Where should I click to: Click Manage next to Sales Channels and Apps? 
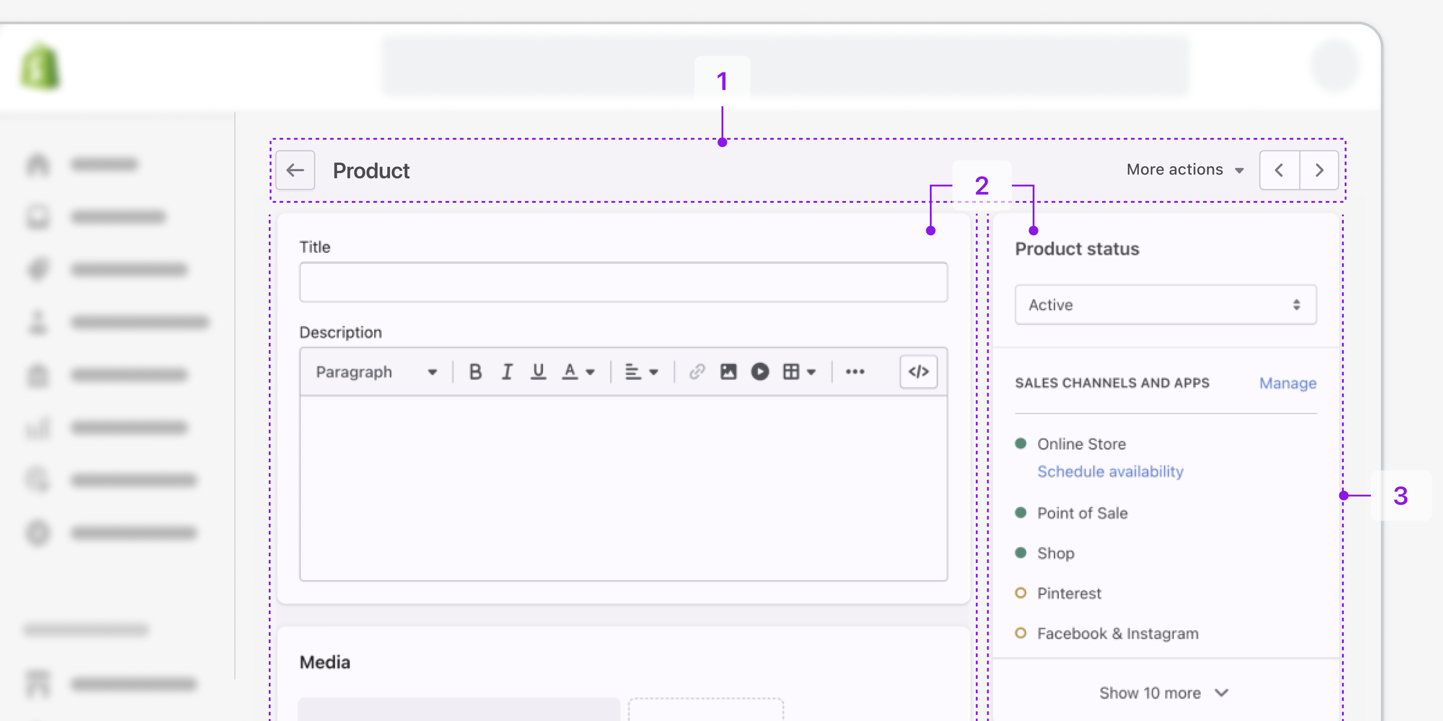[x=1288, y=383]
